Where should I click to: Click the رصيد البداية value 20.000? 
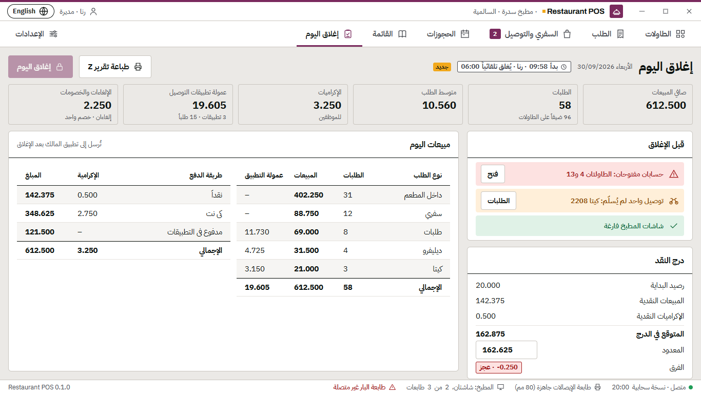tap(488, 285)
